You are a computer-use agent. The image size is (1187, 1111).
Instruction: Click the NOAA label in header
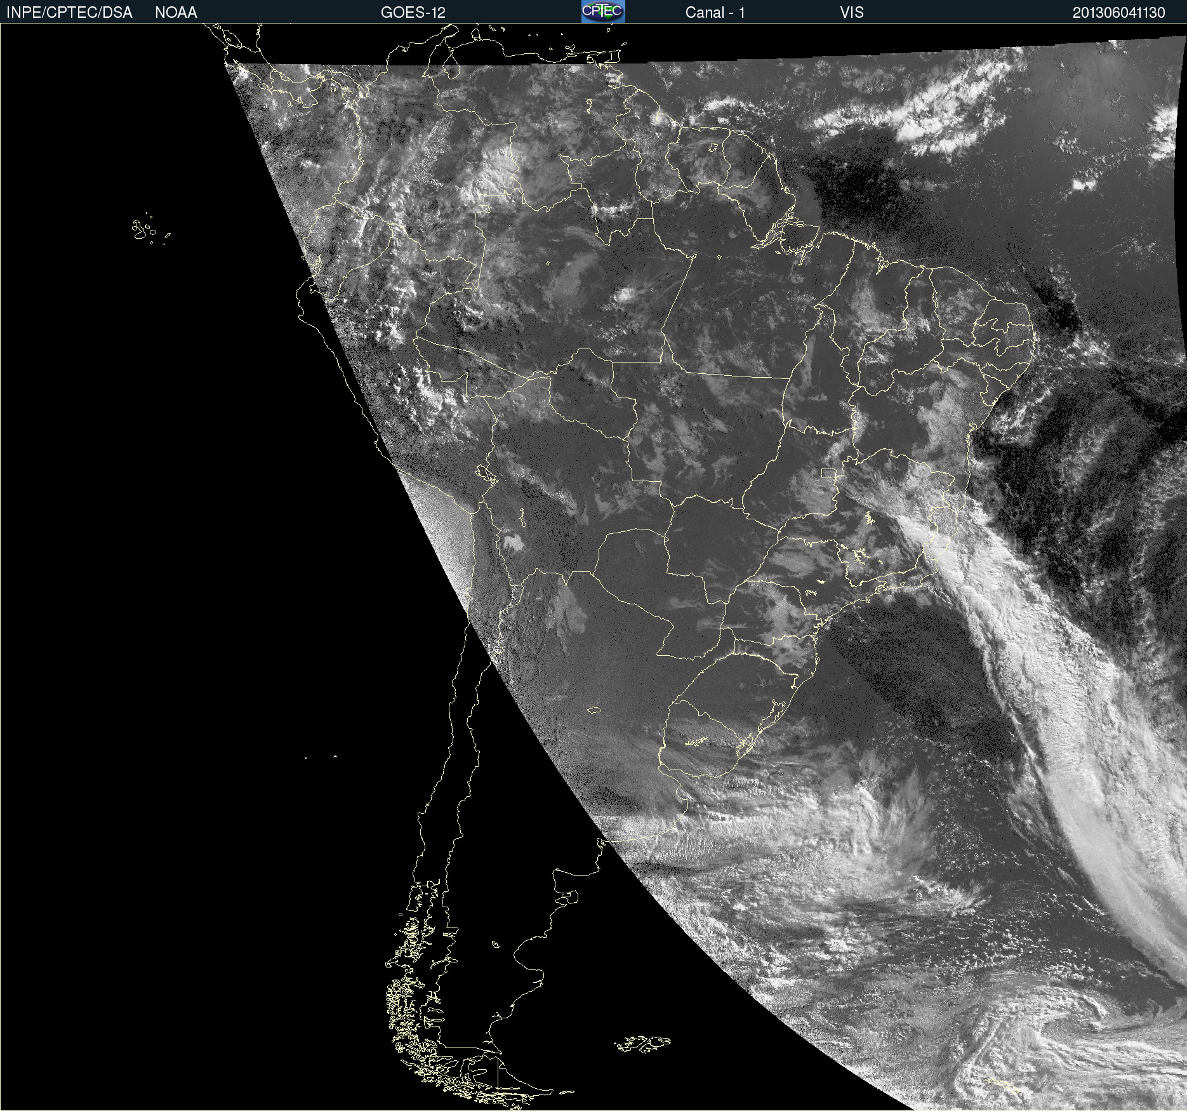tap(176, 13)
